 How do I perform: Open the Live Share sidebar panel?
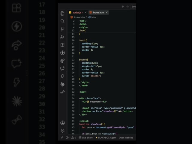click(x=62, y=61)
